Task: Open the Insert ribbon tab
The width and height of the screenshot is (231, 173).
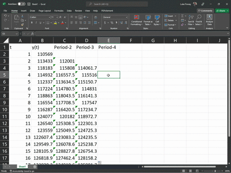Action: 24,11
